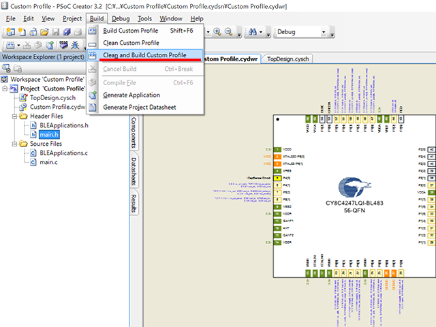The image size is (436, 327).
Task: Click the Build project toolbar icon
Action: [10, 45]
